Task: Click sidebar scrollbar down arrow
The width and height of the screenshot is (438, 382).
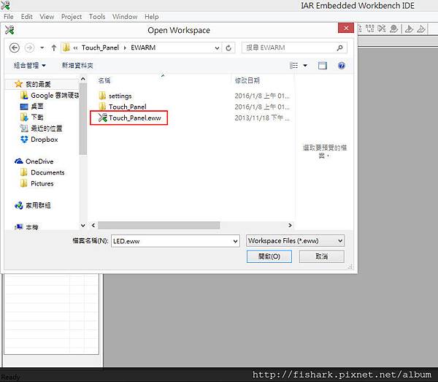Action: pyautogui.click(x=83, y=225)
